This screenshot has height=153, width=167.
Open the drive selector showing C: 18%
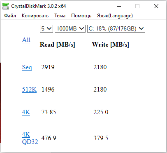pos(116,28)
